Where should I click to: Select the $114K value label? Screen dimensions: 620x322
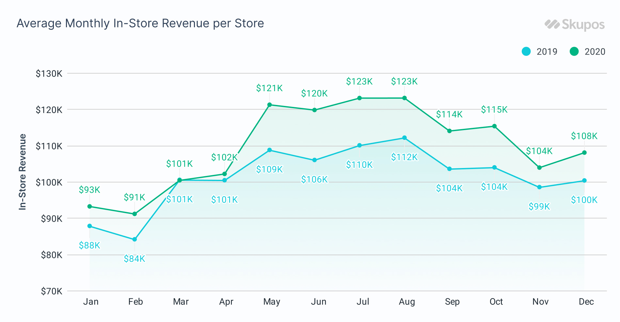click(450, 114)
